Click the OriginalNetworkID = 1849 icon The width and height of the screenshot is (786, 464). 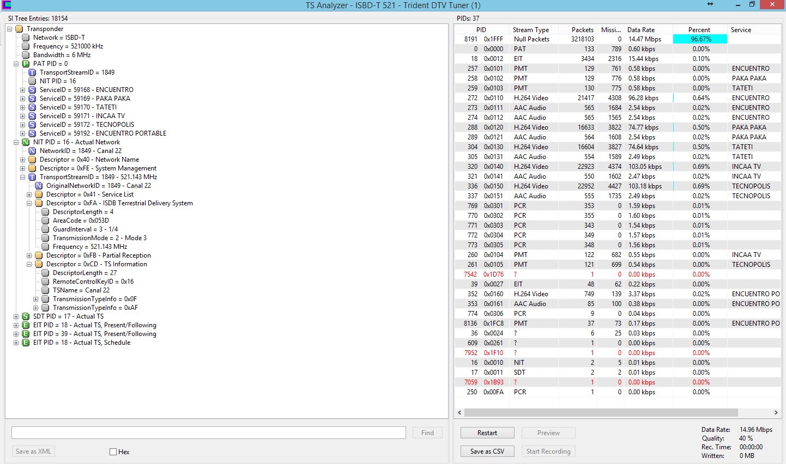tap(39, 186)
